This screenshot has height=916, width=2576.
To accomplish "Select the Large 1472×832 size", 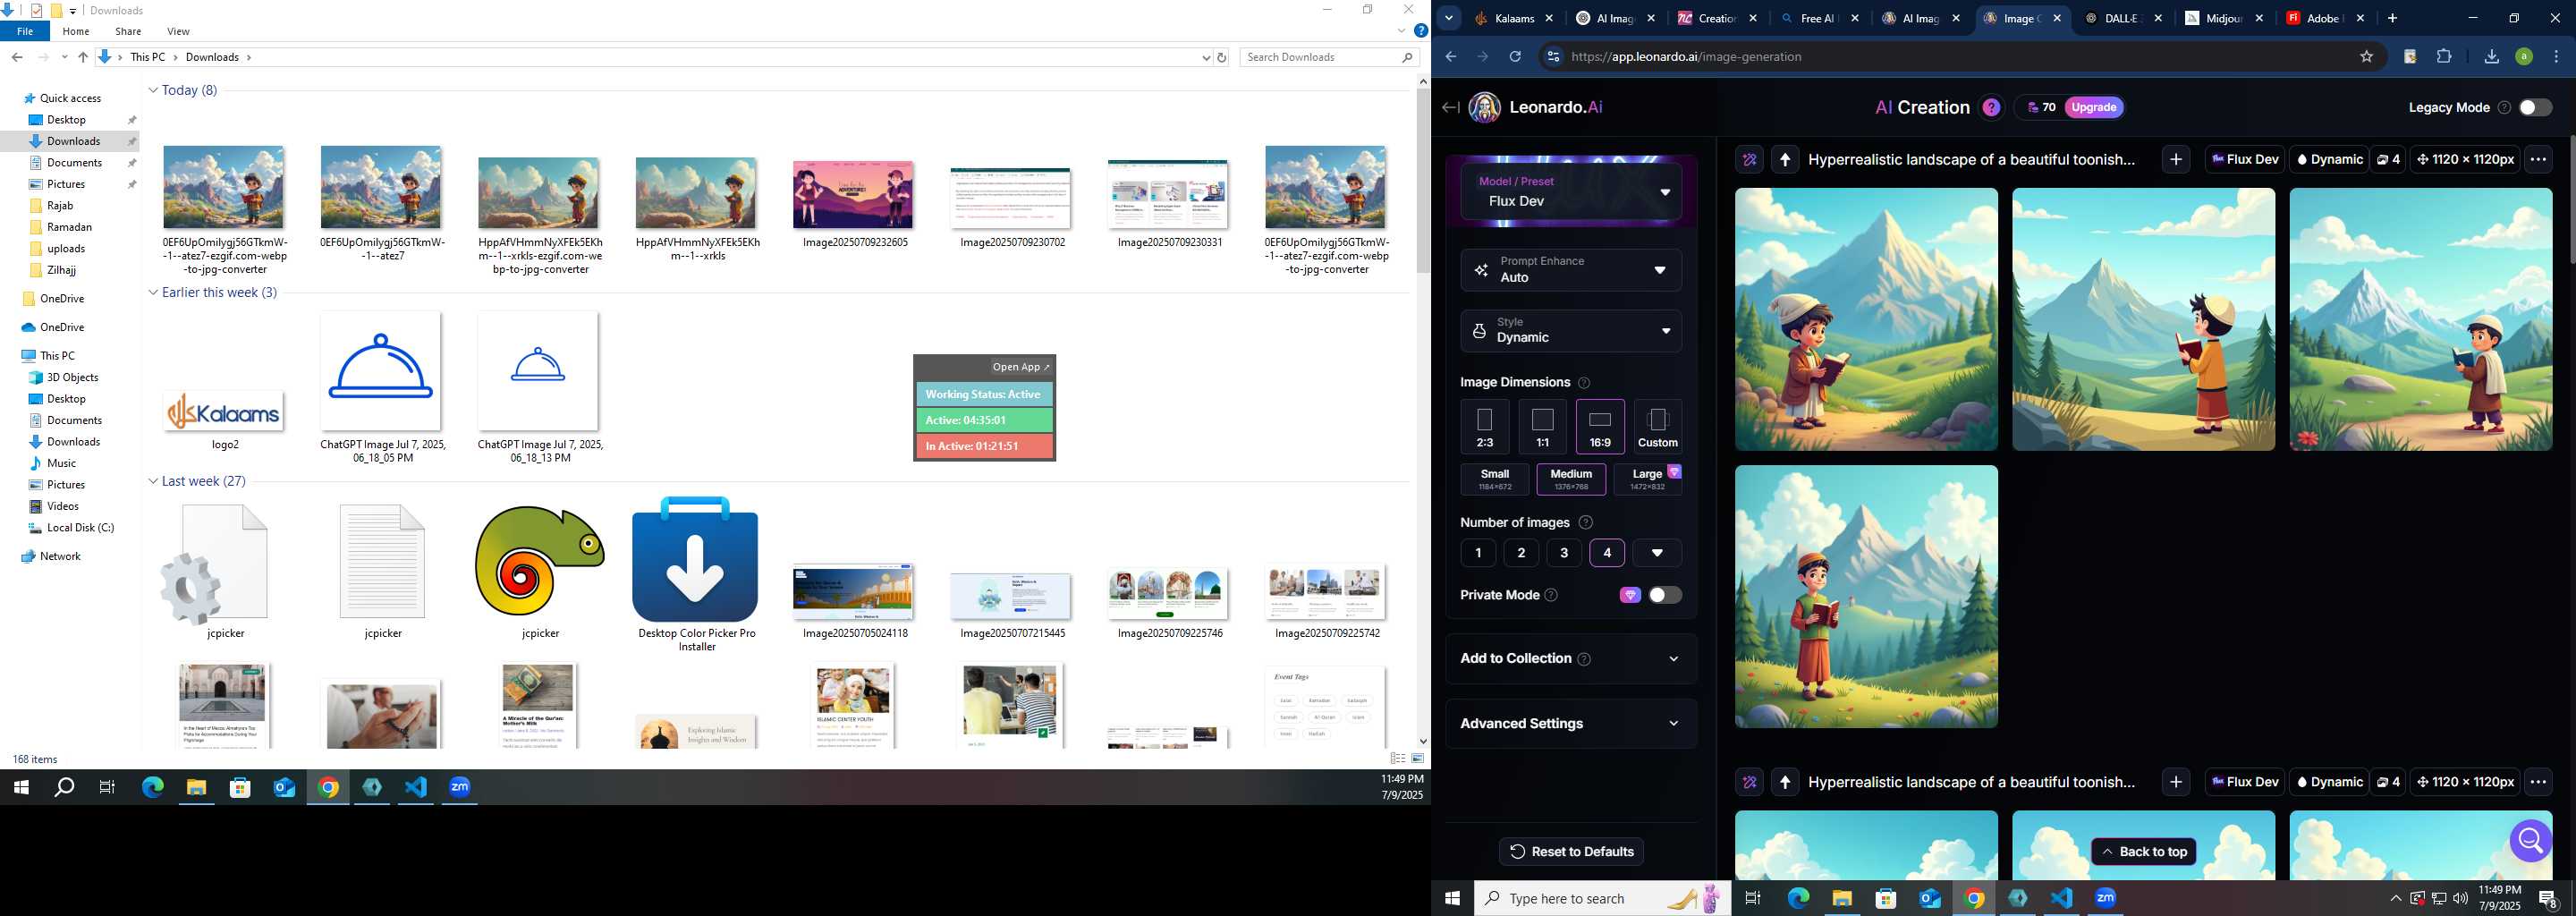I will click(1647, 480).
